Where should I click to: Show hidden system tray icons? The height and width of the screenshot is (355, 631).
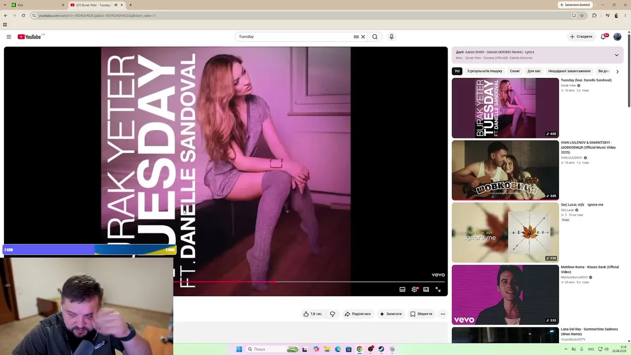click(565, 349)
